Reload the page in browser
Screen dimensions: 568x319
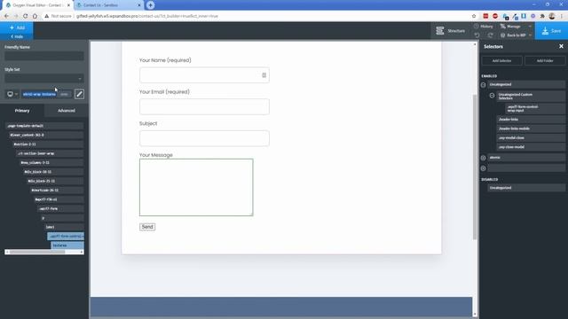(25, 16)
